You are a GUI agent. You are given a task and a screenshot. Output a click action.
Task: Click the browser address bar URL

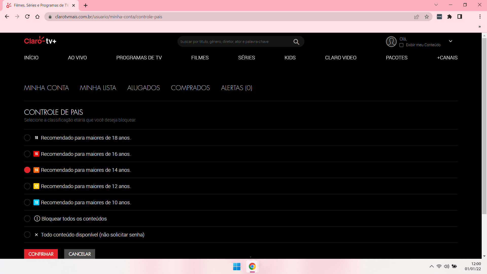tap(109, 17)
